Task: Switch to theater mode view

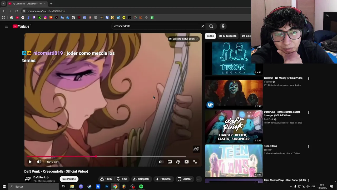Action: click(187, 162)
